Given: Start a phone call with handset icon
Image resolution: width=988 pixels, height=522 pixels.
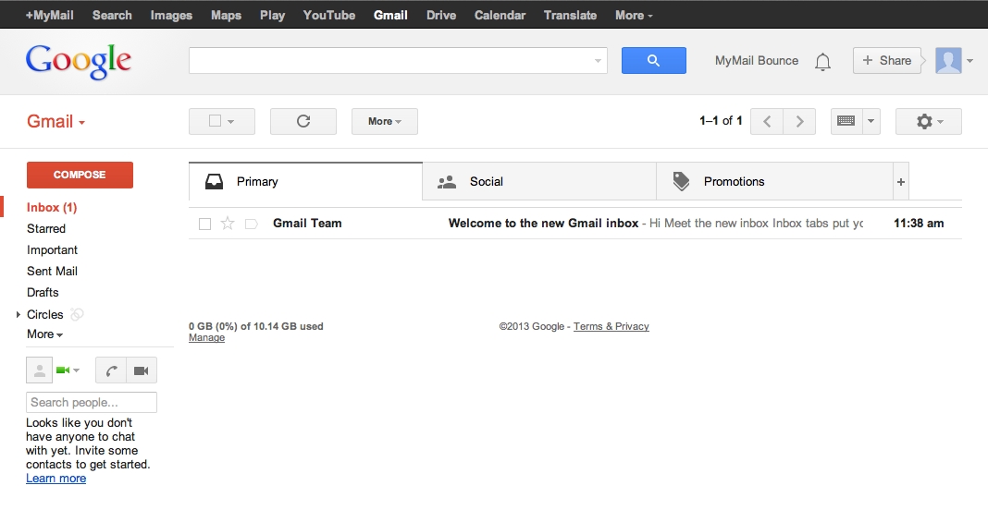Looking at the screenshot, I should pyautogui.click(x=111, y=370).
